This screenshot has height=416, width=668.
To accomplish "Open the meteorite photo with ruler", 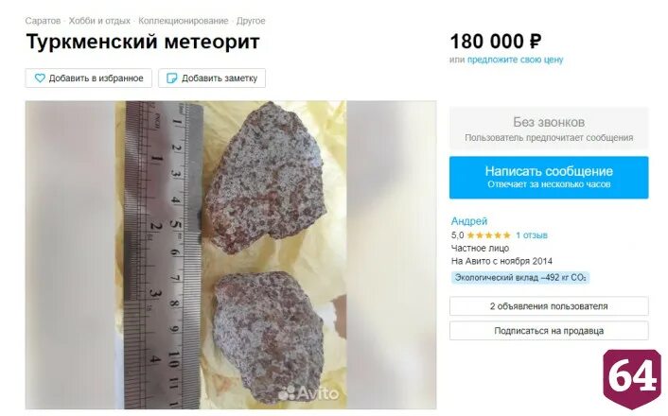I will pyautogui.click(x=231, y=255).
